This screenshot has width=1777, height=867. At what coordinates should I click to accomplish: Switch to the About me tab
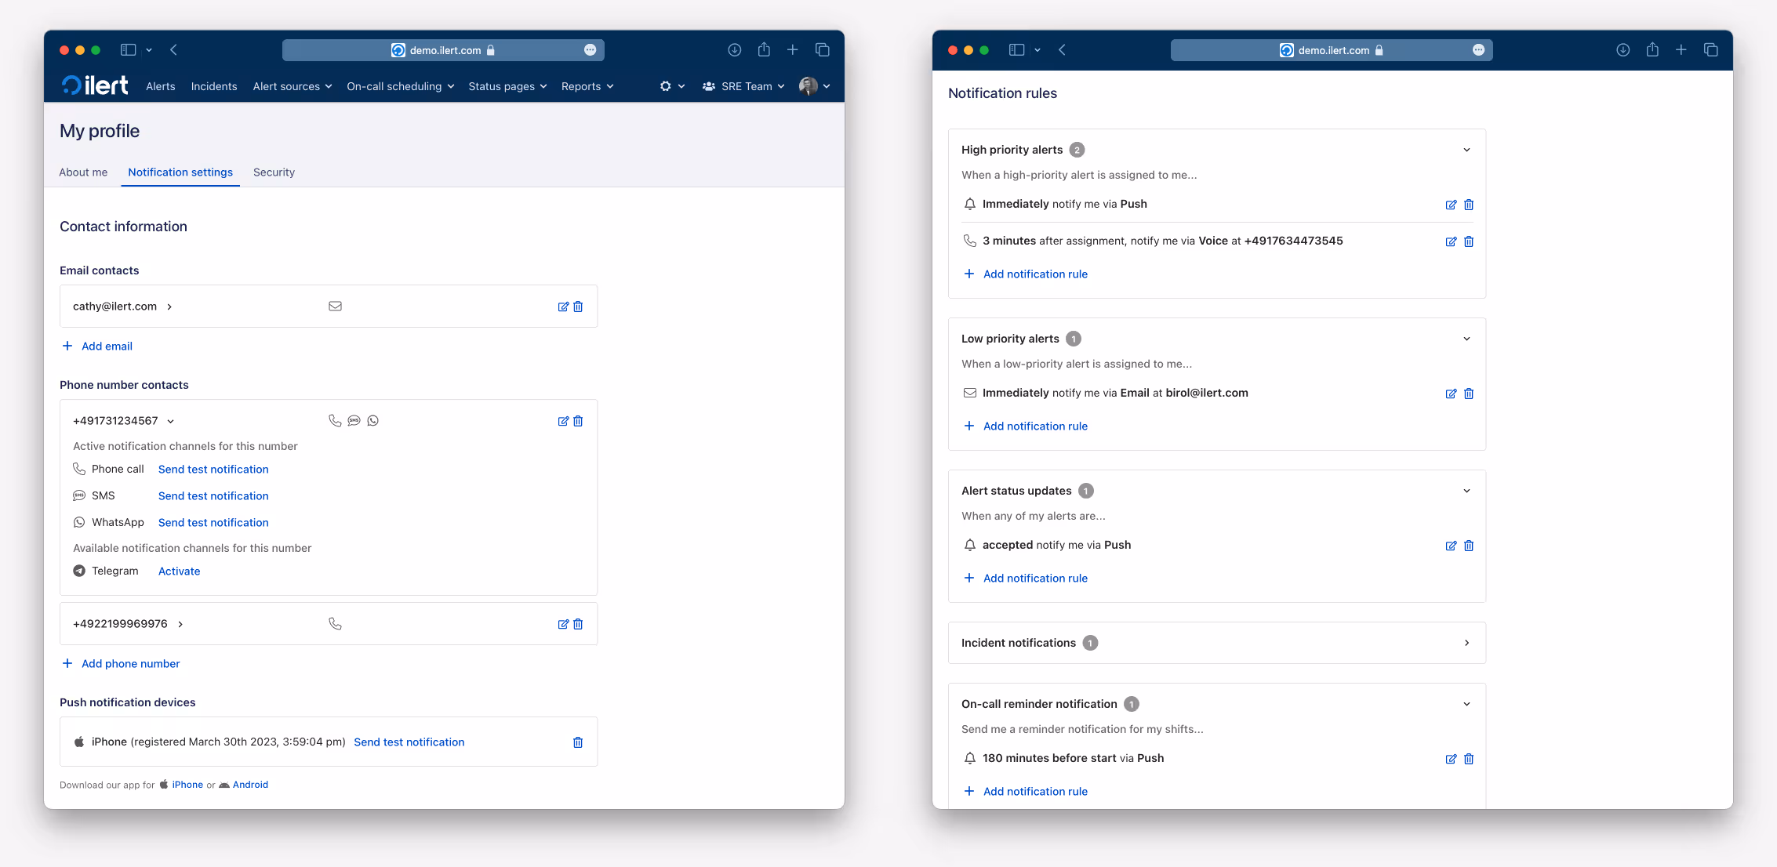click(x=83, y=172)
